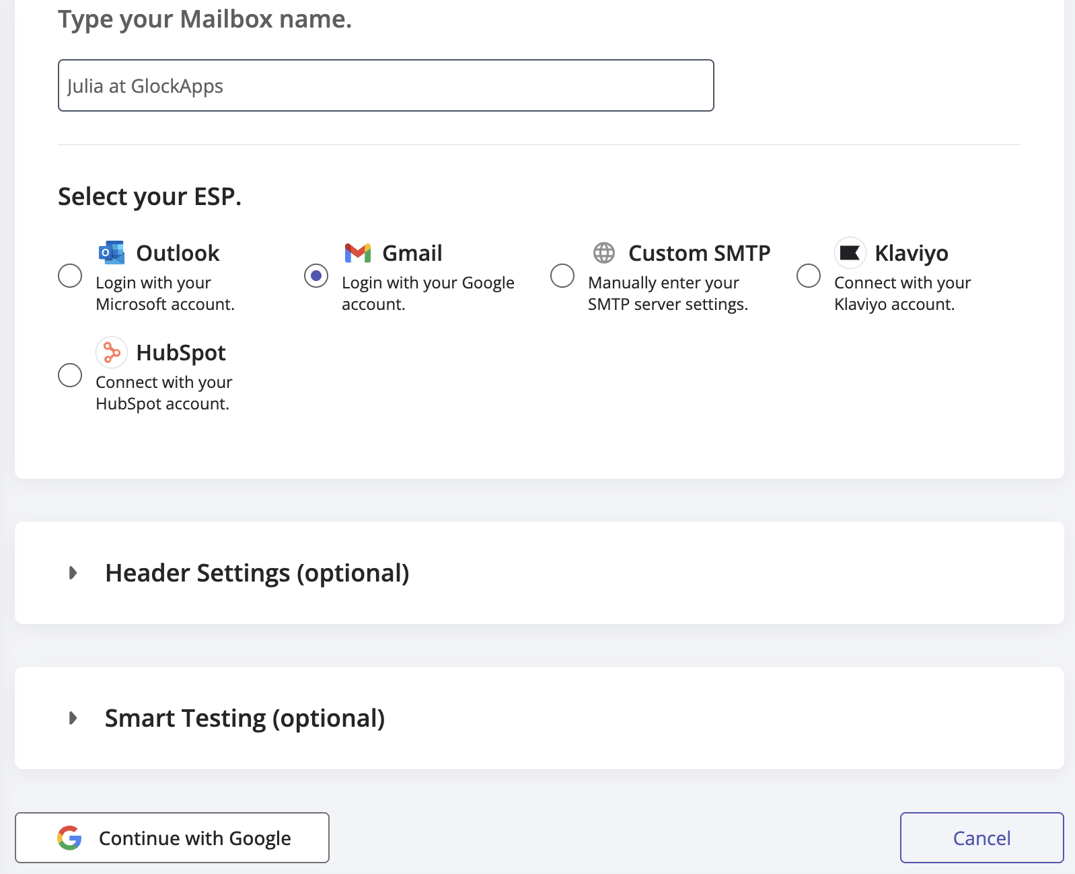
Task: Click the Outlook logo icon
Action: [112, 253]
